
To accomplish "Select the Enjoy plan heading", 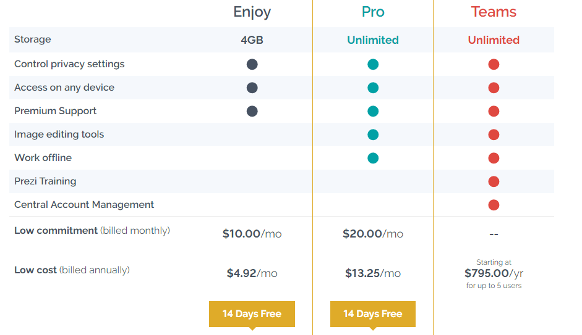I will (252, 12).
